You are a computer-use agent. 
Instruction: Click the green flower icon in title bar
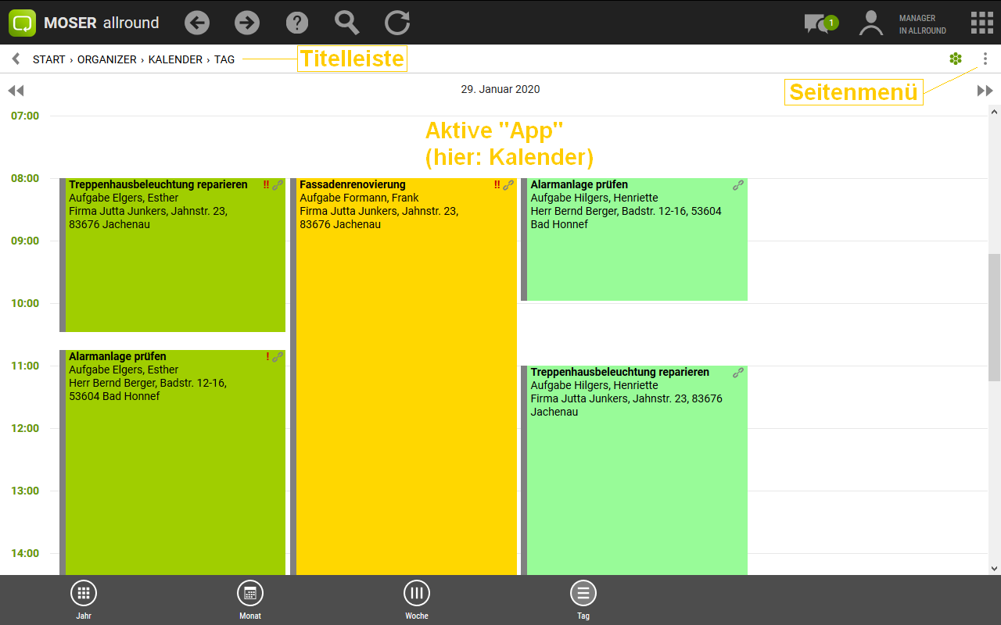pos(955,59)
